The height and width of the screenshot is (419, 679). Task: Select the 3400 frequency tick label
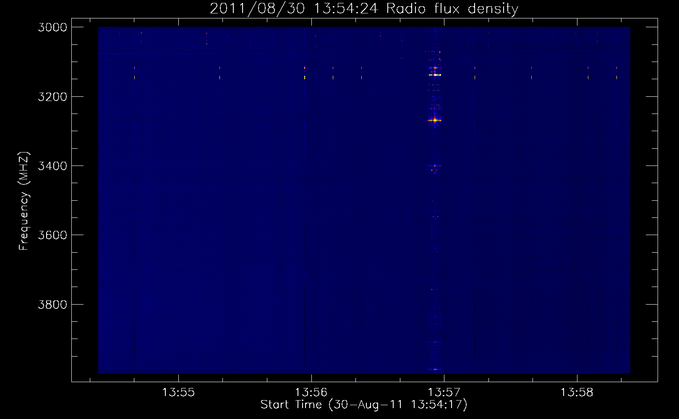pyautogui.click(x=52, y=166)
